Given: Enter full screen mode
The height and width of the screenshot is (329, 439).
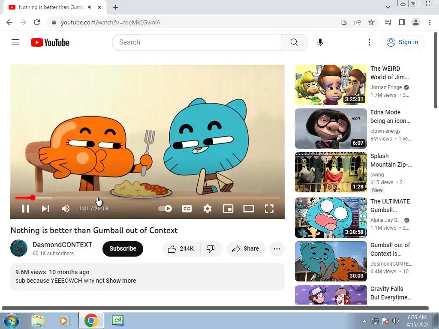Looking at the screenshot, I should pos(269,209).
